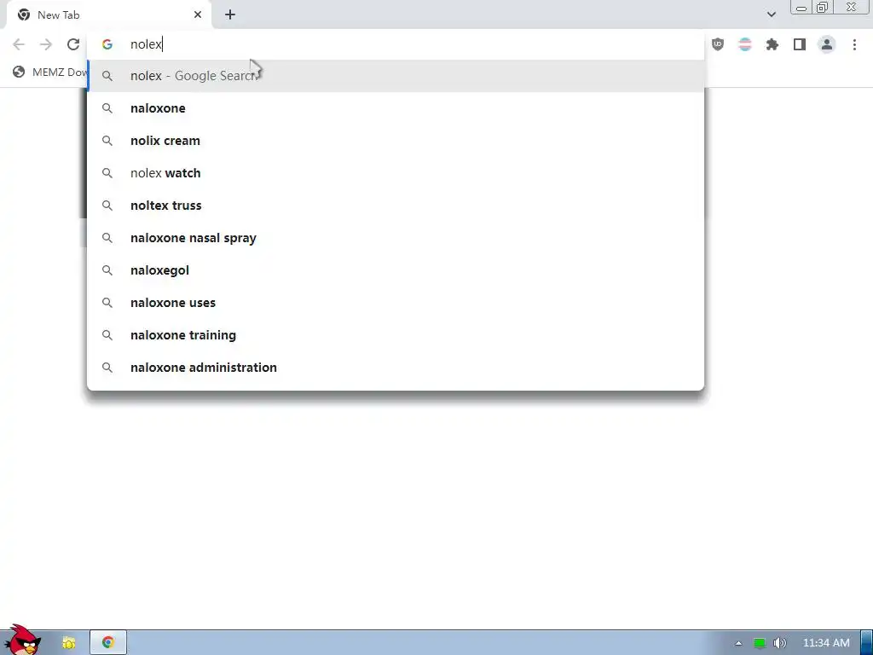Screen dimensions: 873x655
Task: Choose the nolex watch suggestion
Action: 396,172
